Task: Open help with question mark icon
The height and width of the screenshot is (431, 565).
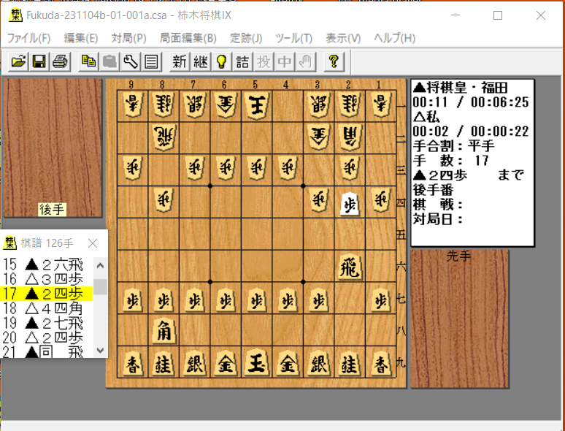Action: (334, 61)
